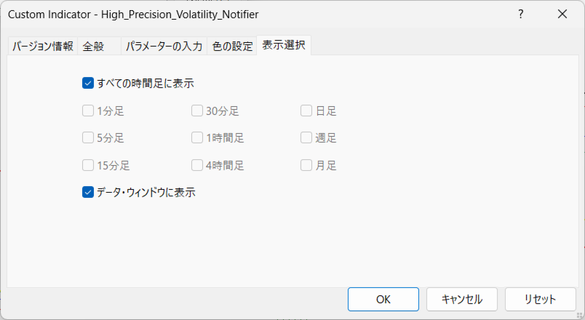Switch to the 全般 tab
The image size is (585, 320).
click(94, 47)
